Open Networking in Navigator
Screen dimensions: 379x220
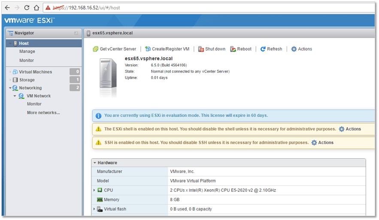tap(30, 88)
